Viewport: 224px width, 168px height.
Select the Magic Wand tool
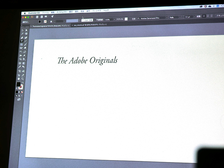point(22,34)
